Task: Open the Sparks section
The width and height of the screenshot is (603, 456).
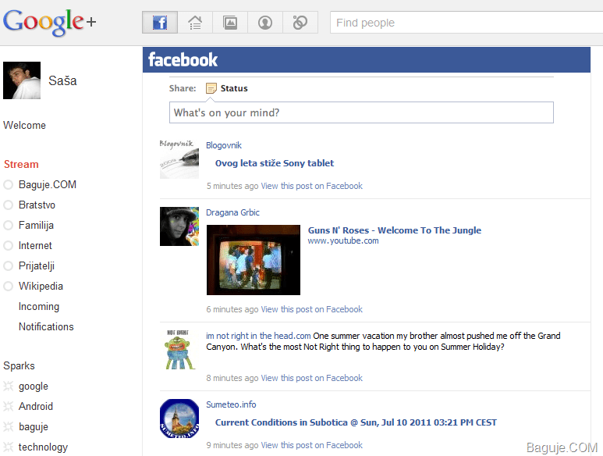Action: coord(19,366)
